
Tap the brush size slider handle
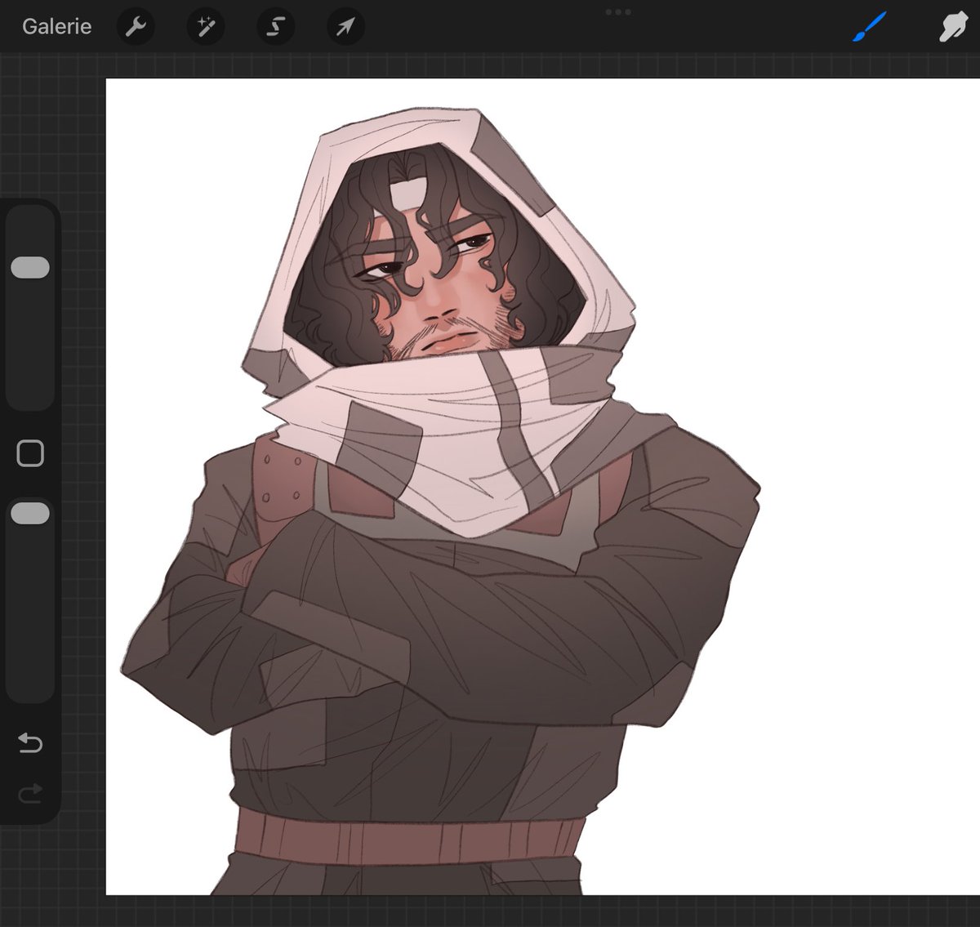click(29, 267)
